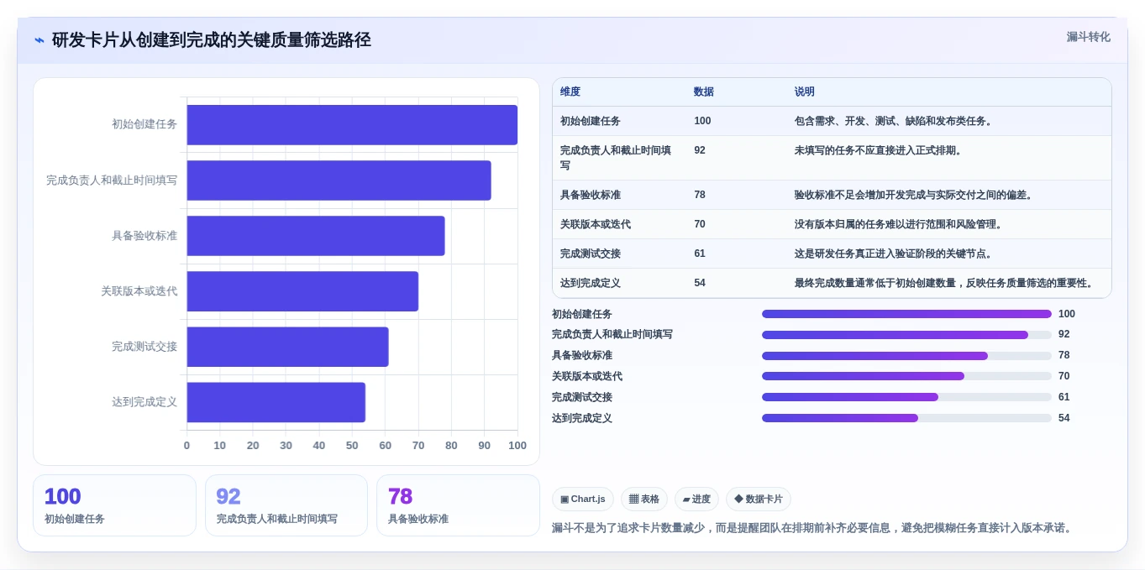Click table cell 具备验收标准
Image resolution: width=1145 pixels, height=570 pixels.
click(x=591, y=195)
